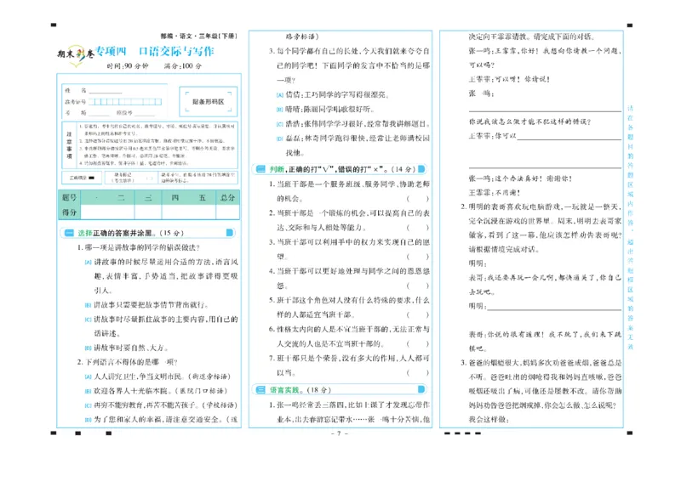681x481 pixels.
Task: Select bubble [B] 欢迎各界人士光临本院
Action: click(x=88, y=391)
